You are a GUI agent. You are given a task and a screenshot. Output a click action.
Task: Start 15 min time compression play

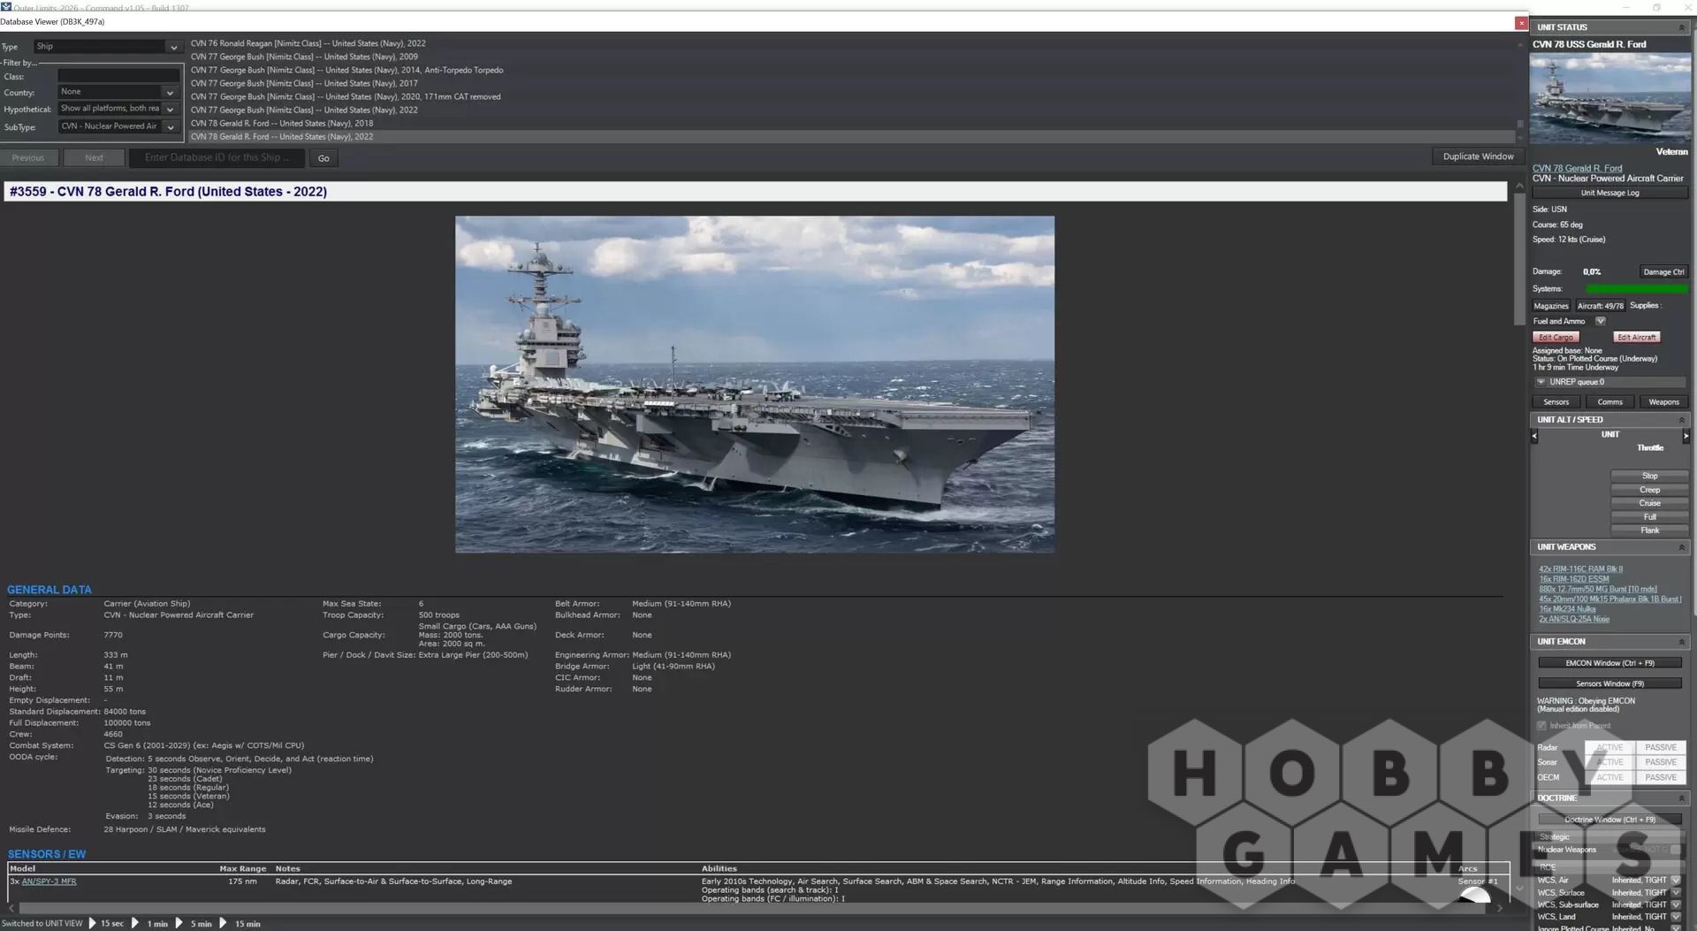223,923
